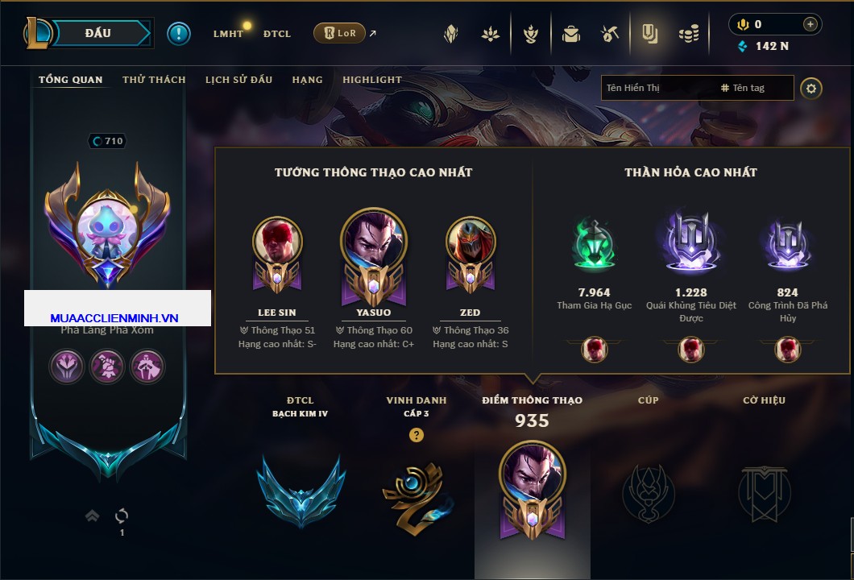Select the ĐTCL Bạch Kim IV emblem
854x580 pixels.
(300, 490)
